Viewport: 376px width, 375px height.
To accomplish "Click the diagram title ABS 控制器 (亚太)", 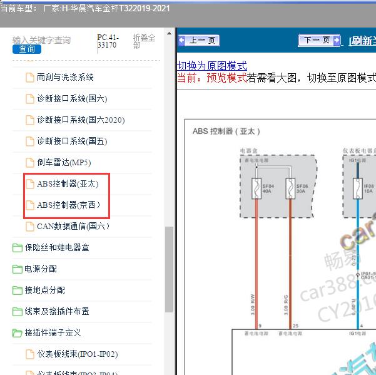I will (226, 131).
